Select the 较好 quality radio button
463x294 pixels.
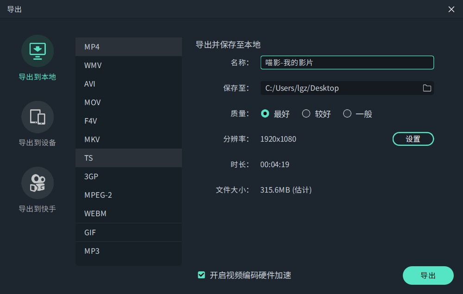pyautogui.click(x=306, y=113)
